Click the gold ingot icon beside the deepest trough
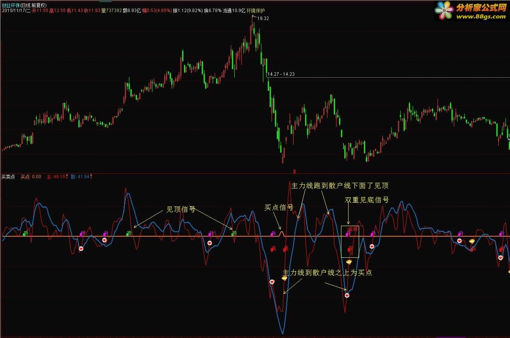This screenshot has height=338, width=510. pos(284,278)
